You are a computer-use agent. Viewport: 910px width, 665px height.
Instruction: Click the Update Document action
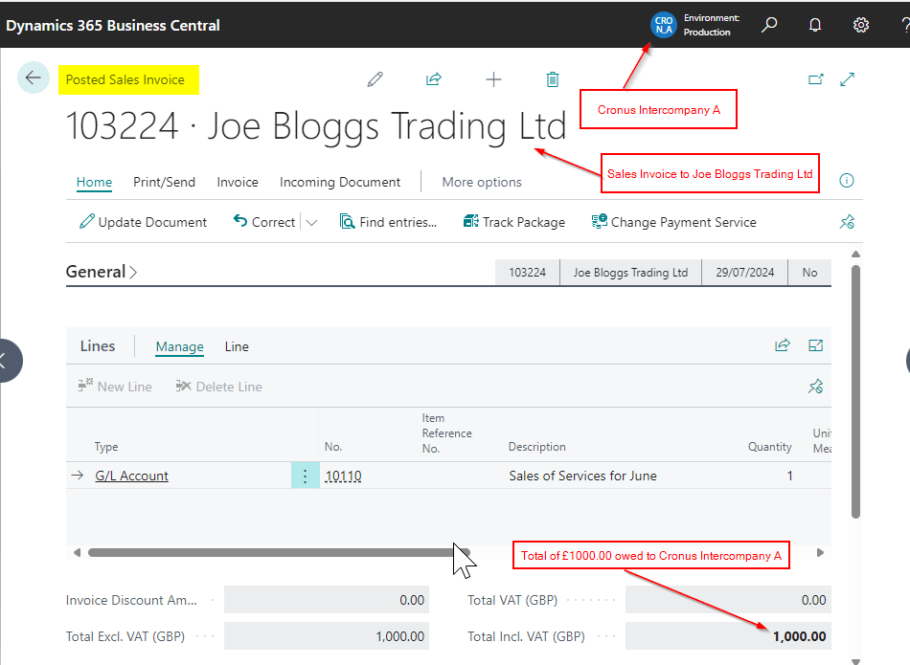142,222
